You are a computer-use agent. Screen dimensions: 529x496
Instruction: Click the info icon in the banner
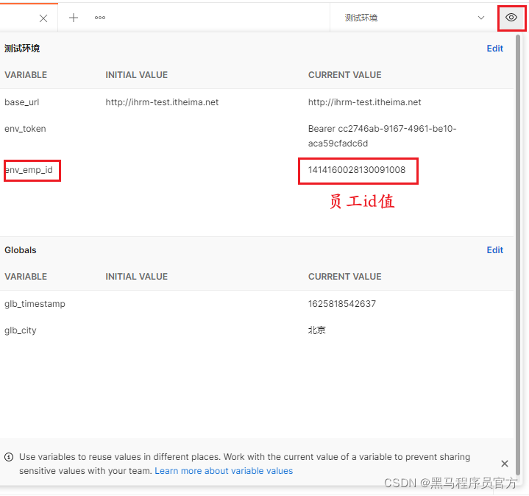coord(9,457)
